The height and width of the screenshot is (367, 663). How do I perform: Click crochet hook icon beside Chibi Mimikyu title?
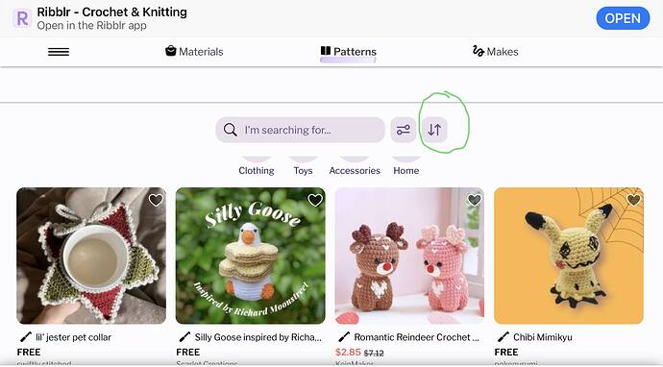tap(503, 337)
